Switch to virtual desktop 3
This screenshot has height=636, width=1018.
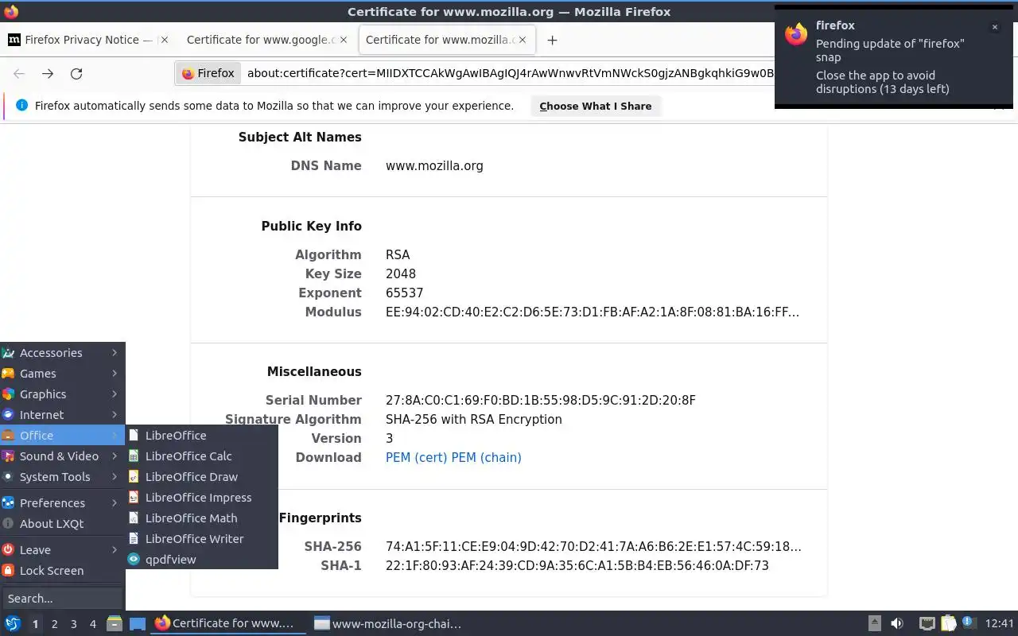coord(73,624)
